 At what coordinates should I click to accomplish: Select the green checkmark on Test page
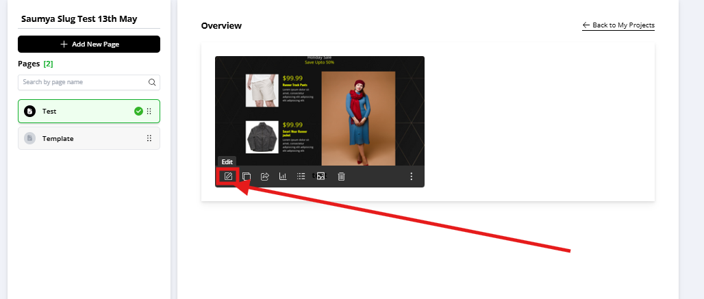pos(138,111)
